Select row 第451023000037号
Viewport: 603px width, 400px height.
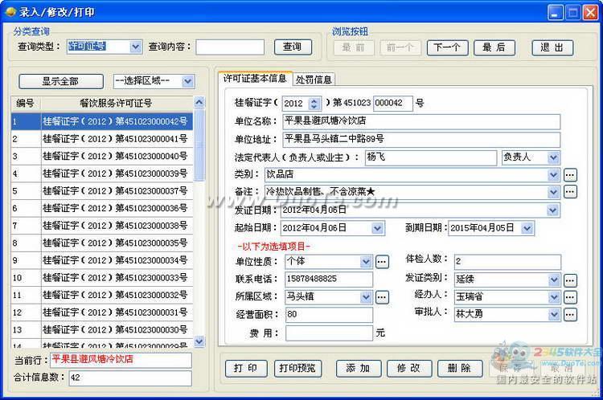pyautogui.click(x=102, y=191)
